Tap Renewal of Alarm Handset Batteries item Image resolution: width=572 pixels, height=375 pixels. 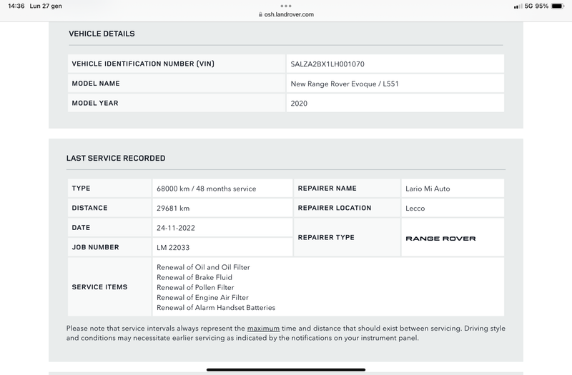216,308
